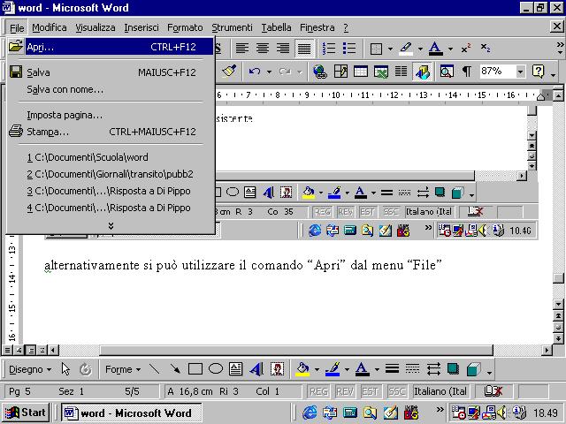Image resolution: width=566 pixels, height=424 pixels.
Task: Select Rectangle tool in bottom drawing toolbar
Action: click(195, 369)
